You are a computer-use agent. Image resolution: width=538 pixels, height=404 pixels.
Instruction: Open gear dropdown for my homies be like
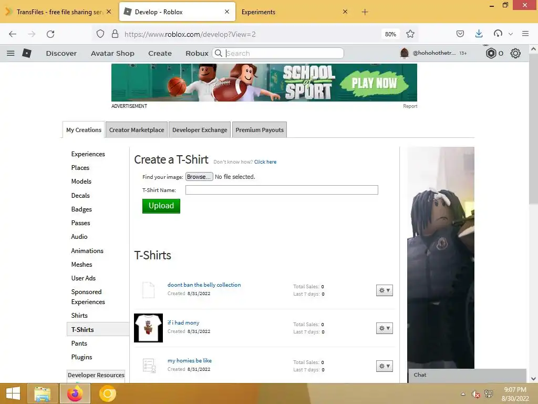(x=384, y=366)
